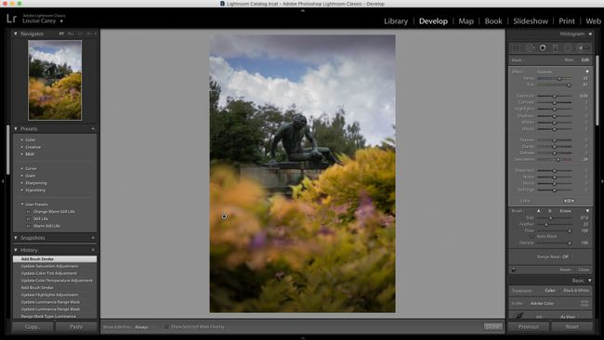Click the Copy... button

(33, 326)
